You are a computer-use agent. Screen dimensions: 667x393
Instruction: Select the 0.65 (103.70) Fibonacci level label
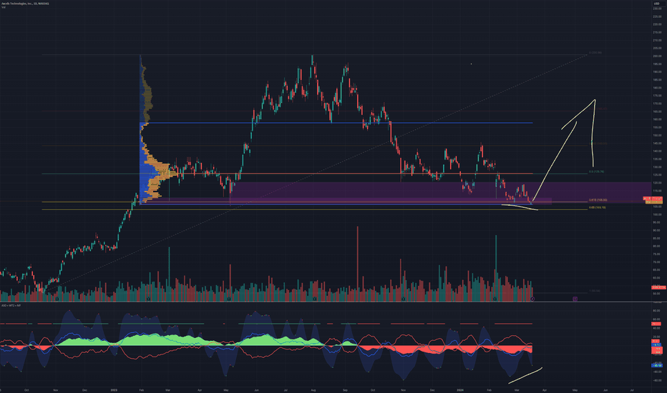(x=598, y=207)
